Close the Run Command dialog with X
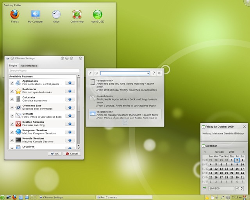The height and width of the screenshot is (200, 250). pyautogui.click(x=159, y=73)
